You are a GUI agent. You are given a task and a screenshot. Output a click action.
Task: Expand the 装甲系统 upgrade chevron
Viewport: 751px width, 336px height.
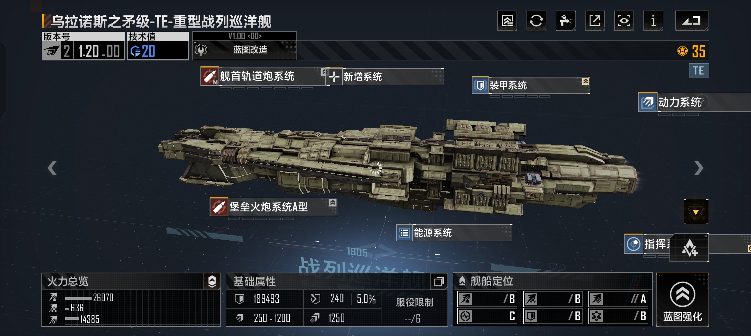click(x=585, y=81)
